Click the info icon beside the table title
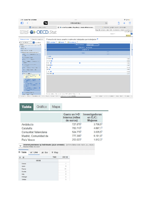This screenshot has height=213, width=151. [x=97, y=39]
